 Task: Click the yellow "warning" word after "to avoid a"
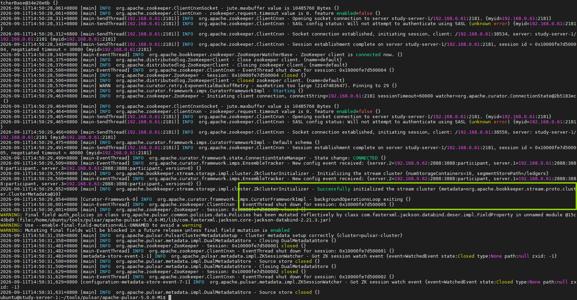tap(192, 225)
